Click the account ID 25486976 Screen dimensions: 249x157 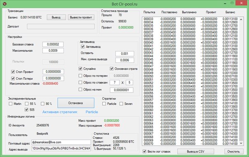coord(43,125)
